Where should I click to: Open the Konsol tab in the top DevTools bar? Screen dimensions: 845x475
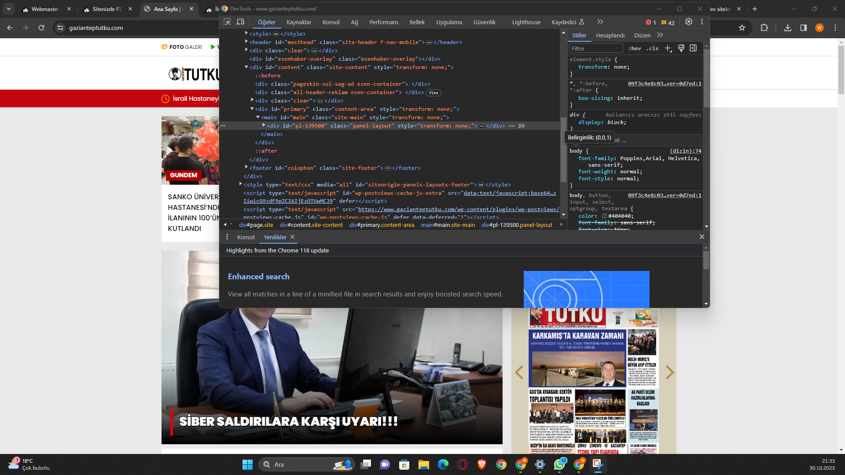(x=331, y=22)
